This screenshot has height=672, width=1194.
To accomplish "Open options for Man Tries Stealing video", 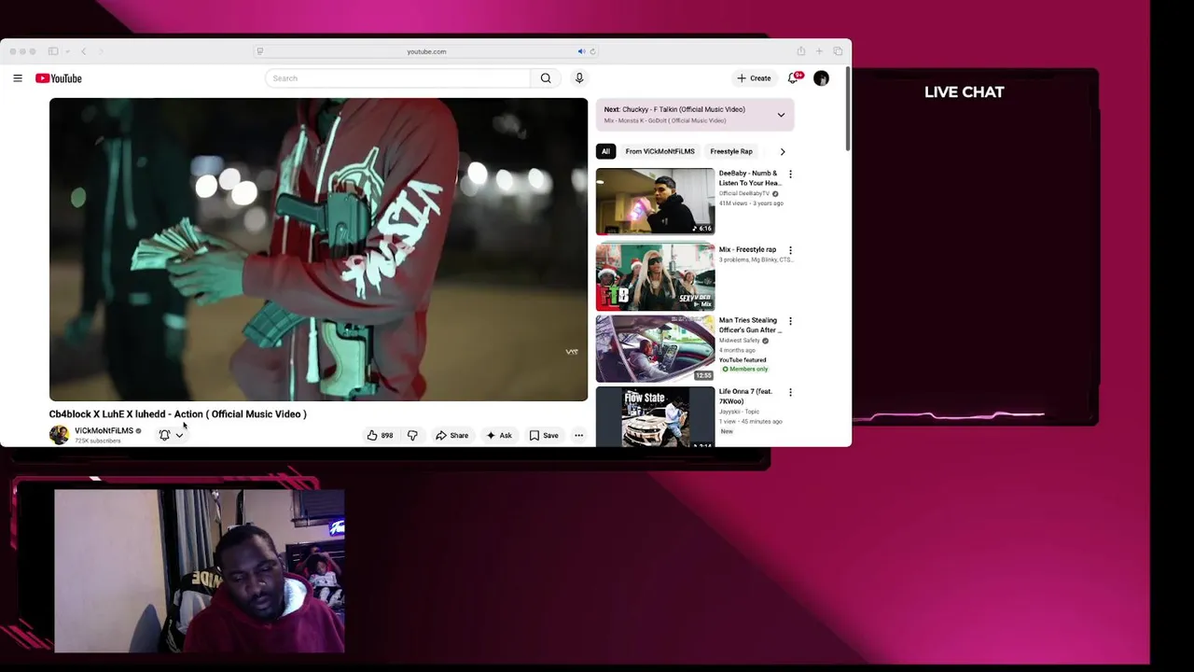I will [x=790, y=321].
